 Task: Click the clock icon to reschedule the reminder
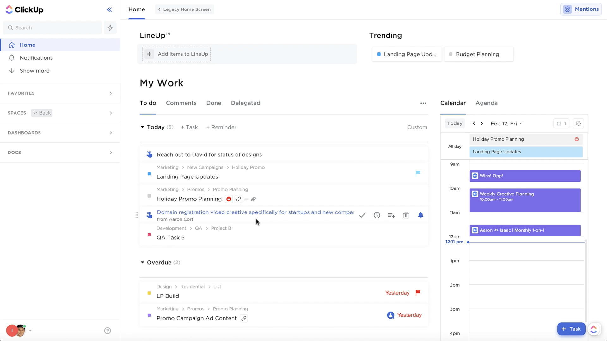377,215
